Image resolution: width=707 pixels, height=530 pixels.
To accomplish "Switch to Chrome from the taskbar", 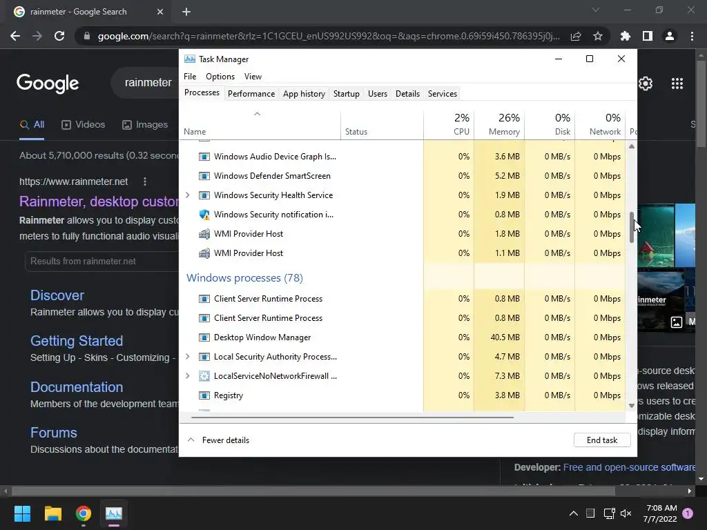I will (84, 513).
